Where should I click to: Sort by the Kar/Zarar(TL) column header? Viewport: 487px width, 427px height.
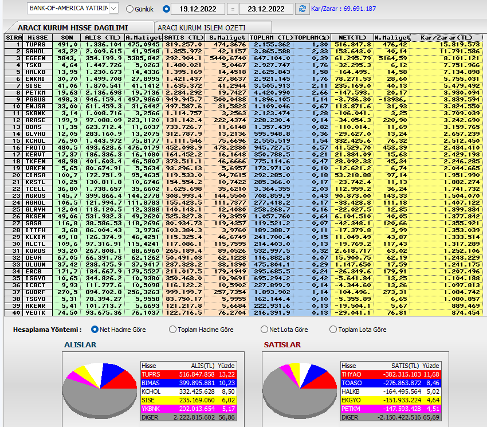point(446,38)
